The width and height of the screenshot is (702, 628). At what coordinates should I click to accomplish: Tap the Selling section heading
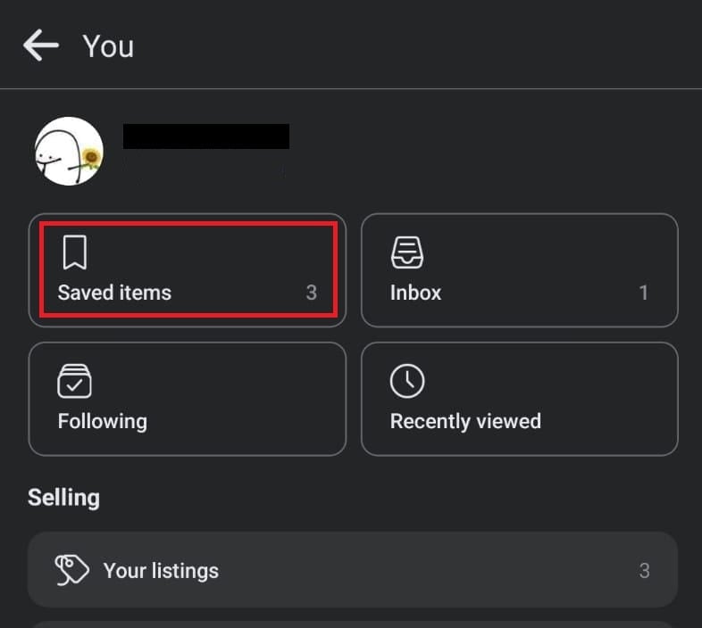point(63,498)
